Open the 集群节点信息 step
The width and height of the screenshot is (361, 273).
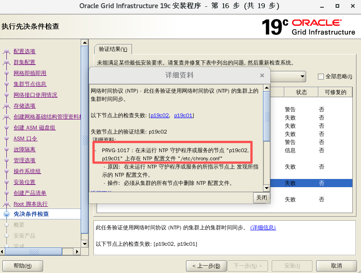30,84
